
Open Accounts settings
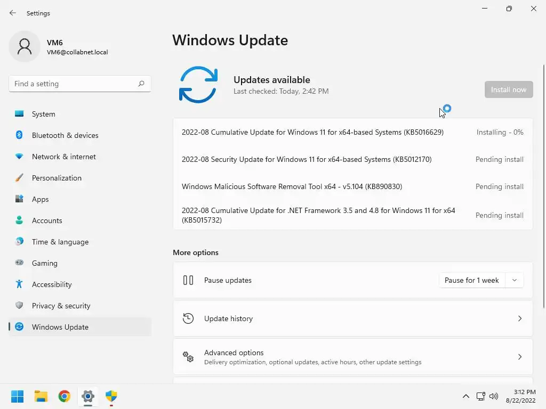80,220
